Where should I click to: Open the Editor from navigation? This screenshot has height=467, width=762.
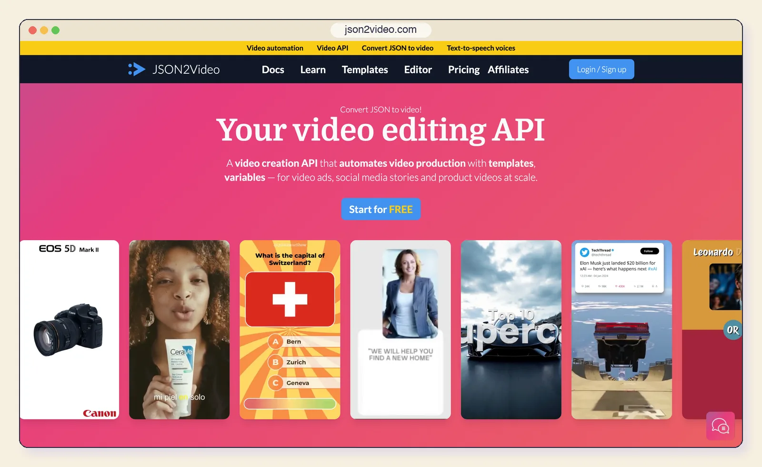[x=418, y=70]
